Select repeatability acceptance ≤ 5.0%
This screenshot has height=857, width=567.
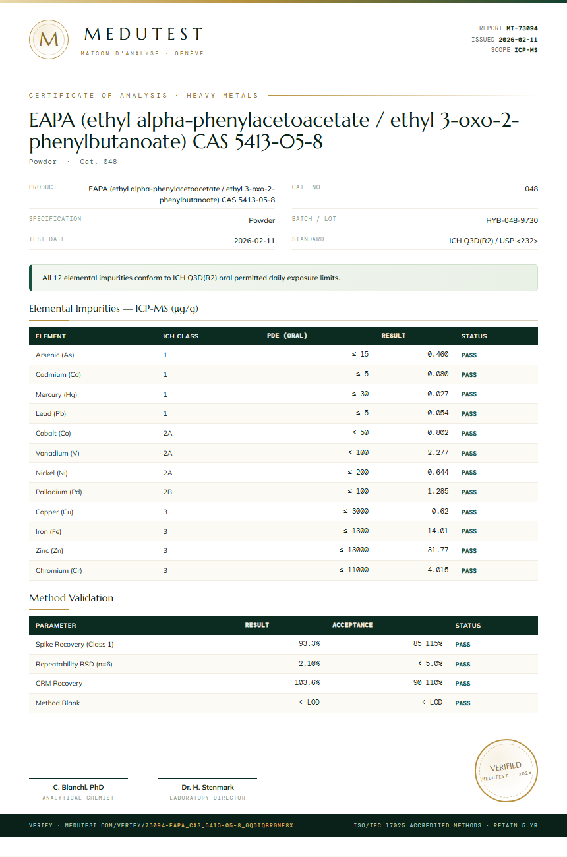pyautogui.click(x=430, y=664)
